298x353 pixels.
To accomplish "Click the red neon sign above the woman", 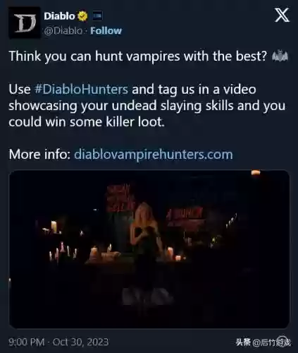I will click(x=120, y=198).
